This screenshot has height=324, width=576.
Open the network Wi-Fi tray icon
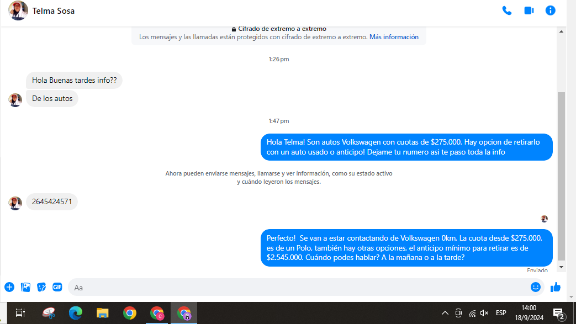472,313
